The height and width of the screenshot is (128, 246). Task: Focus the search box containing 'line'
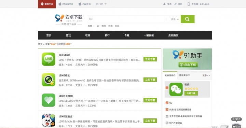[127, 19]
